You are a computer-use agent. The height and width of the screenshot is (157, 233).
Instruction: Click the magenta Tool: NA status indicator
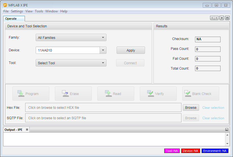(x=172, y=151)
